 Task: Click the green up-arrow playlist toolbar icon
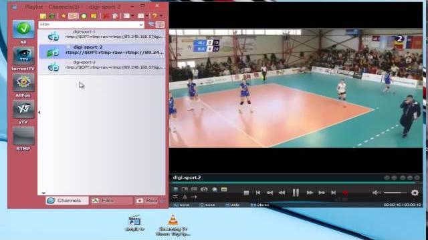tap(52, 16)
